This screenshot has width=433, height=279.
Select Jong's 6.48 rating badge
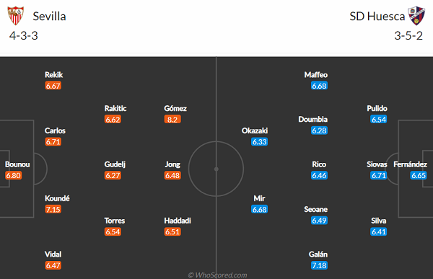[x=172, y=175]
